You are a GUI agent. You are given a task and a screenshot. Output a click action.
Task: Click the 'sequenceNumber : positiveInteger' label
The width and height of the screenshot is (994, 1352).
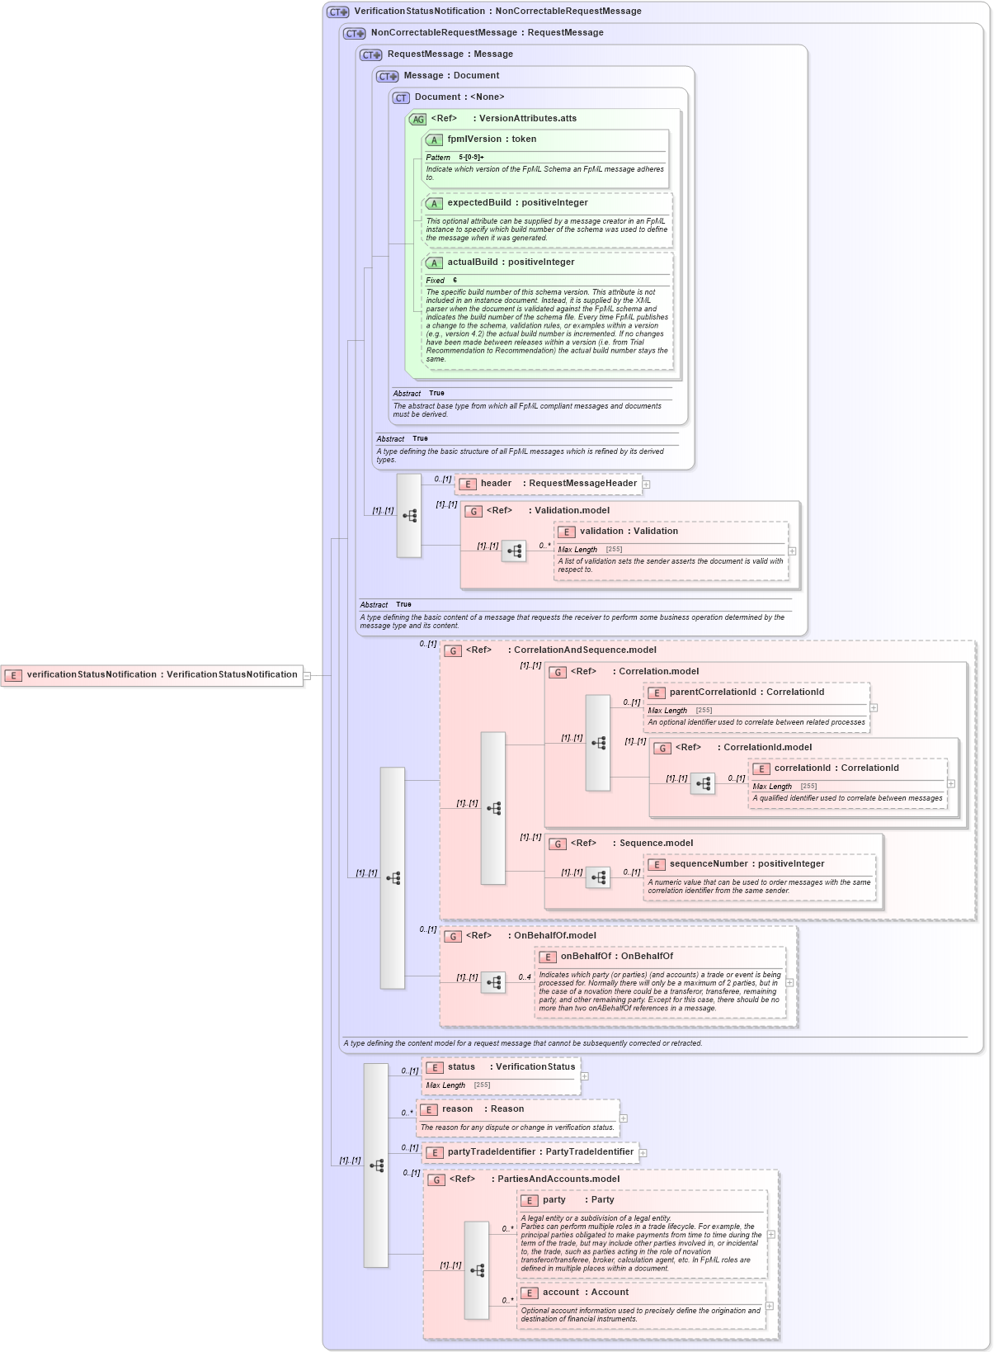(x=747, y=864)
